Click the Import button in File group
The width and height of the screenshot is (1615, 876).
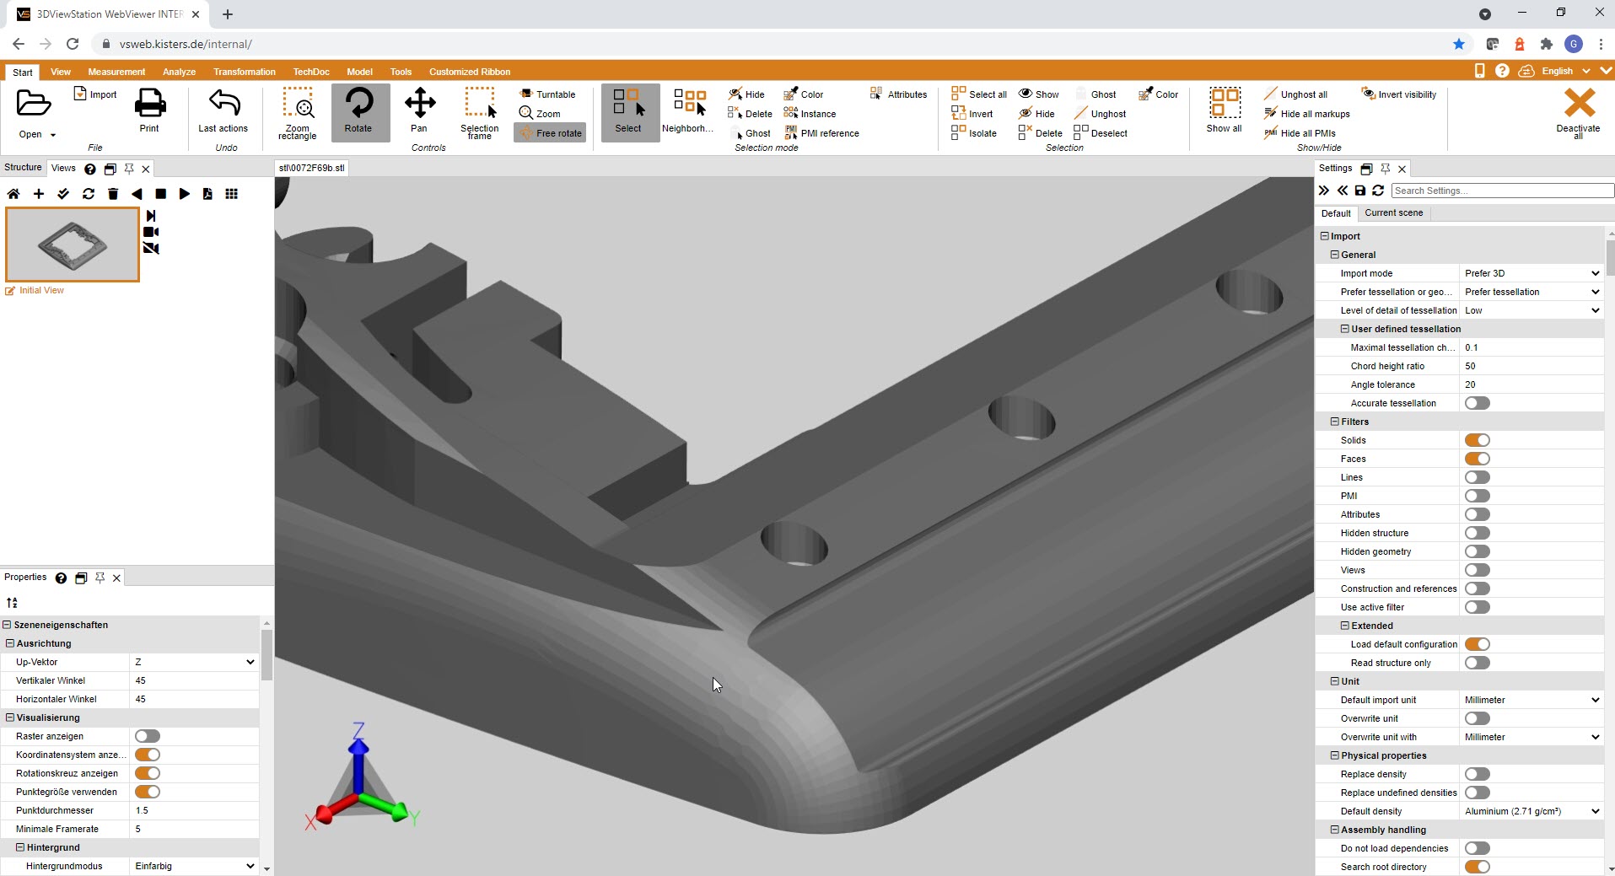pos(94,94)
